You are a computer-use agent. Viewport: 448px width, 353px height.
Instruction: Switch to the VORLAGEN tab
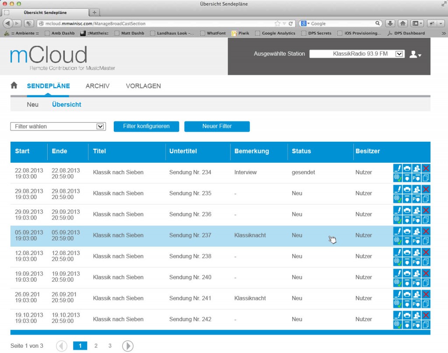[143, 86]
